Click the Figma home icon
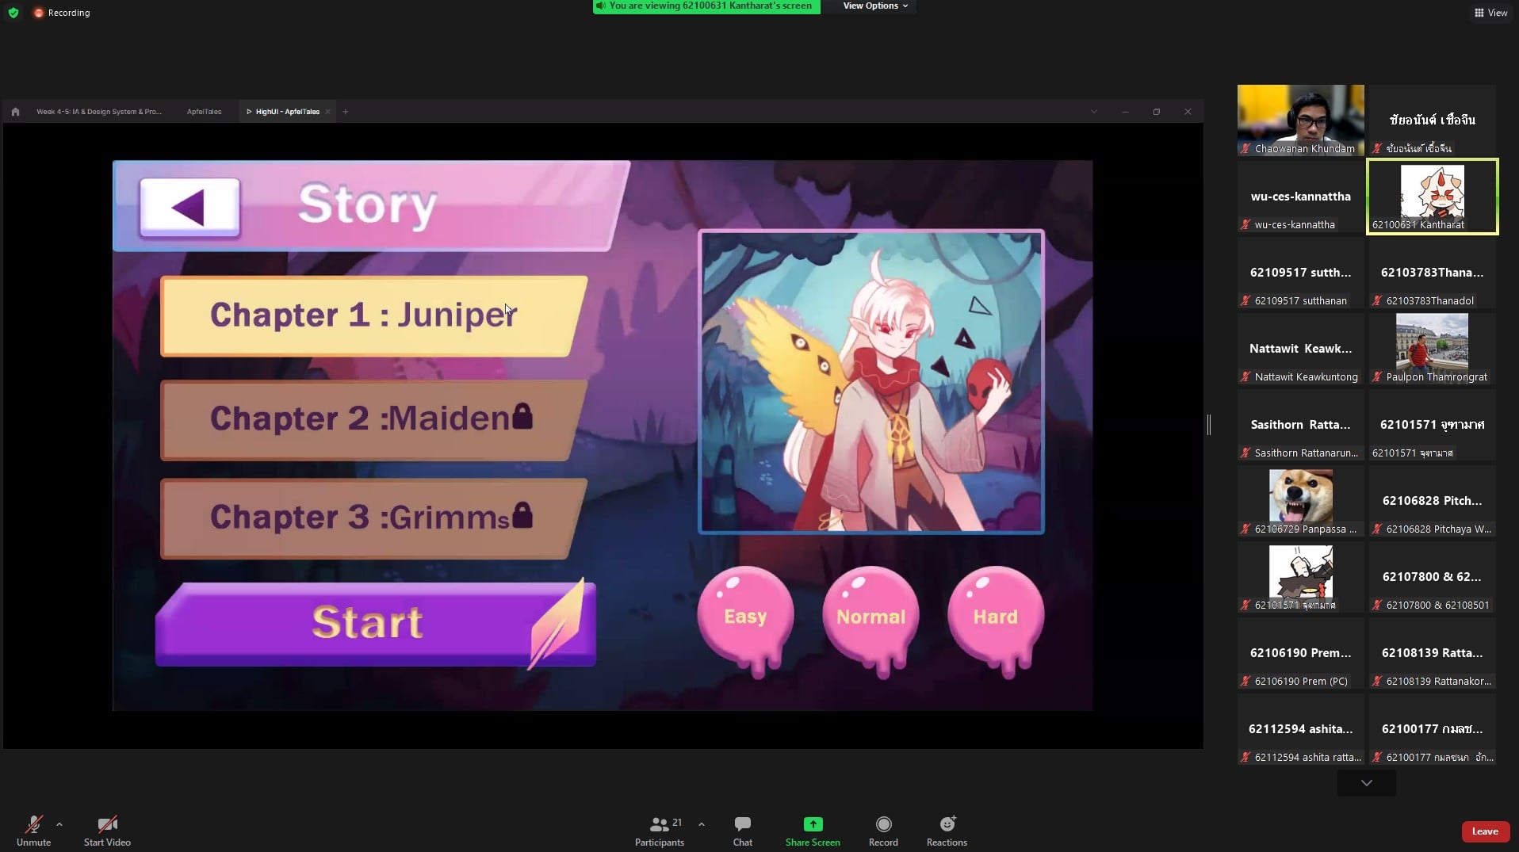This screenshot has width=1519, height=852. [x=15, y=112]
